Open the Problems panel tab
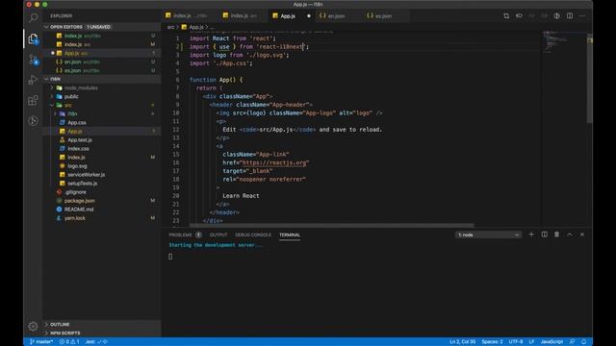Image resolution: width=616 pixels, height=346 pixels. pyautogui.click(x=185, y=235)
